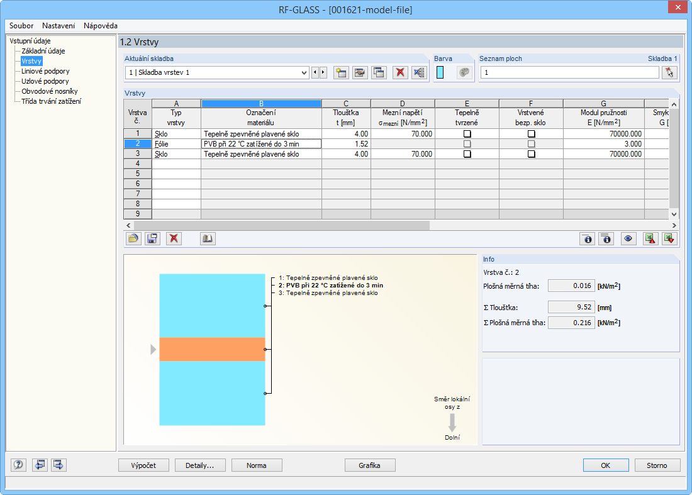Click the Vstupní údaje tree root
Image resolution: width=692 pixels, height=495 pixels.
(x=30, y=41)
